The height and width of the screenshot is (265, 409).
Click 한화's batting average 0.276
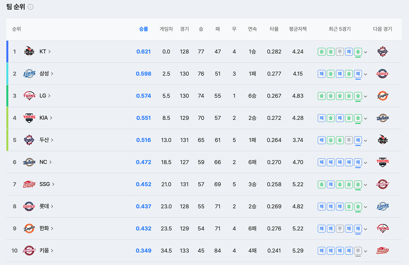(274, 229)
